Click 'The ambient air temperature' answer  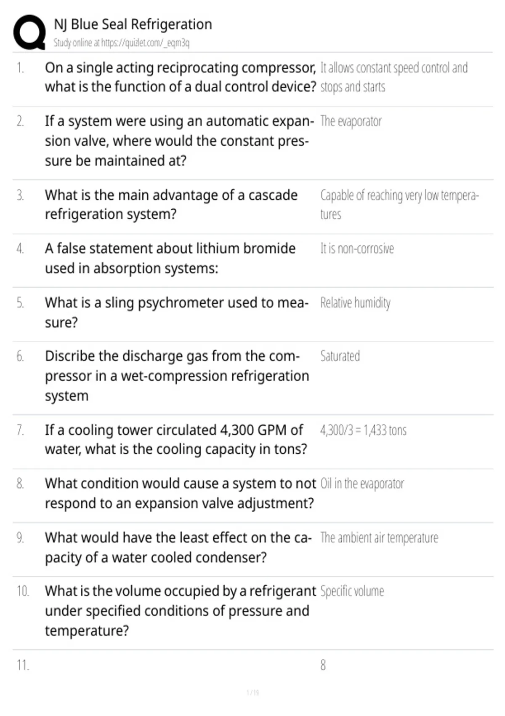[x=379, y=538]
